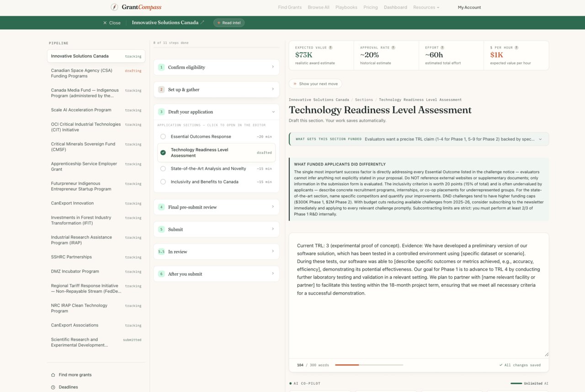This screenshot has height=392, width=585.
Task: Expand the Submit step chevron
Action: tap(273, 229)
